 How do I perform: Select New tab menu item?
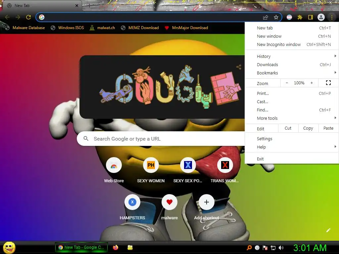tap(292, 28)
